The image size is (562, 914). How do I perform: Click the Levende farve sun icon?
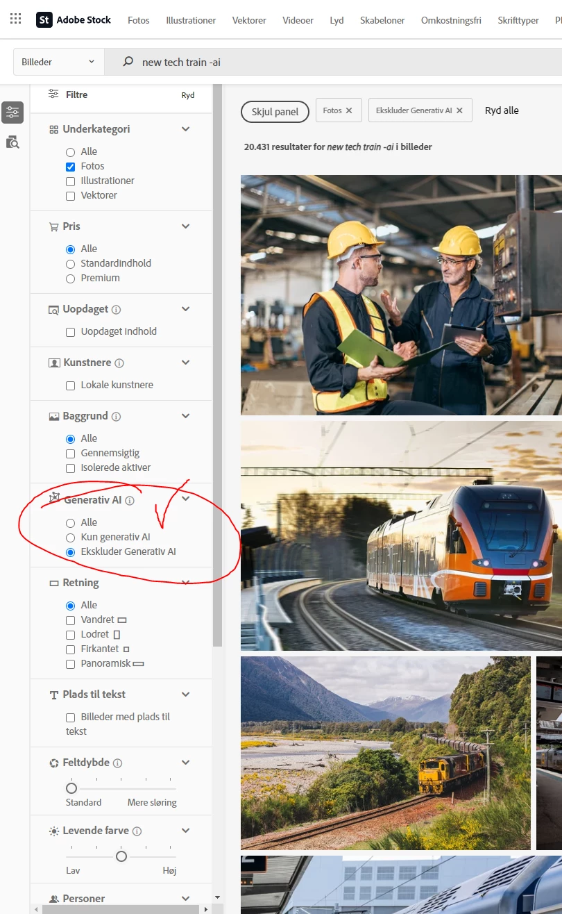[x=54, y=831]
